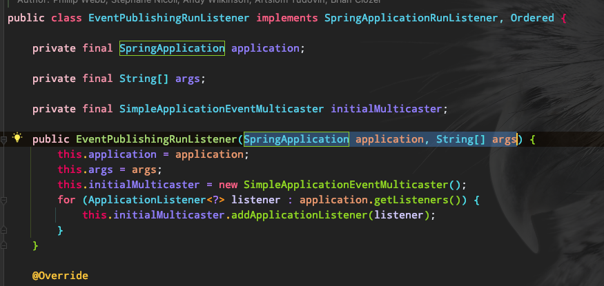Click the for loop's closing fold marker
The width and height of the screenshot is (604, 286).
[4, 230]
